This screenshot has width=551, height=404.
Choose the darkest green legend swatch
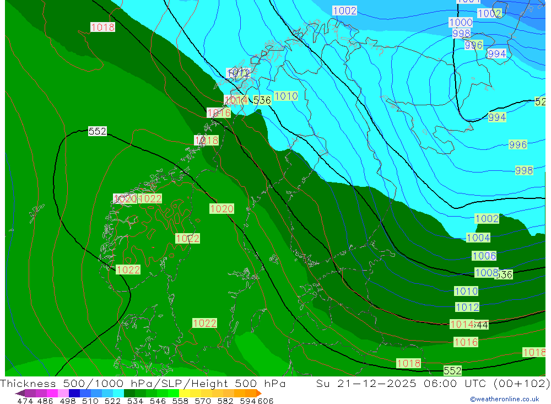129,393
